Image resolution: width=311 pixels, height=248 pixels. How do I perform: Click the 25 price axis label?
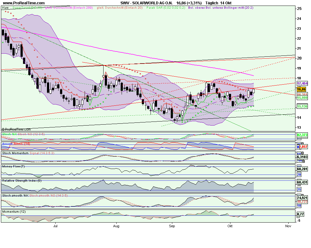click(x=299, y=9)
